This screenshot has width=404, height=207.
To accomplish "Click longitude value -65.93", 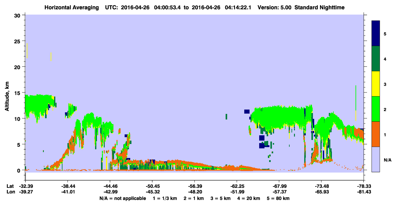I will (x=321, y=192).
